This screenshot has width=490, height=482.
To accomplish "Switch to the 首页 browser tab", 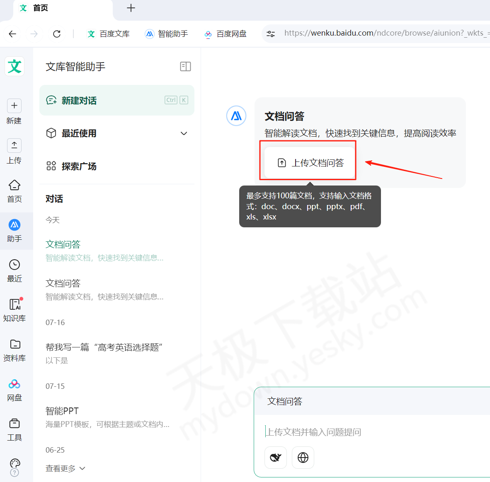I will pyautogui.click(x=63, y=8).
